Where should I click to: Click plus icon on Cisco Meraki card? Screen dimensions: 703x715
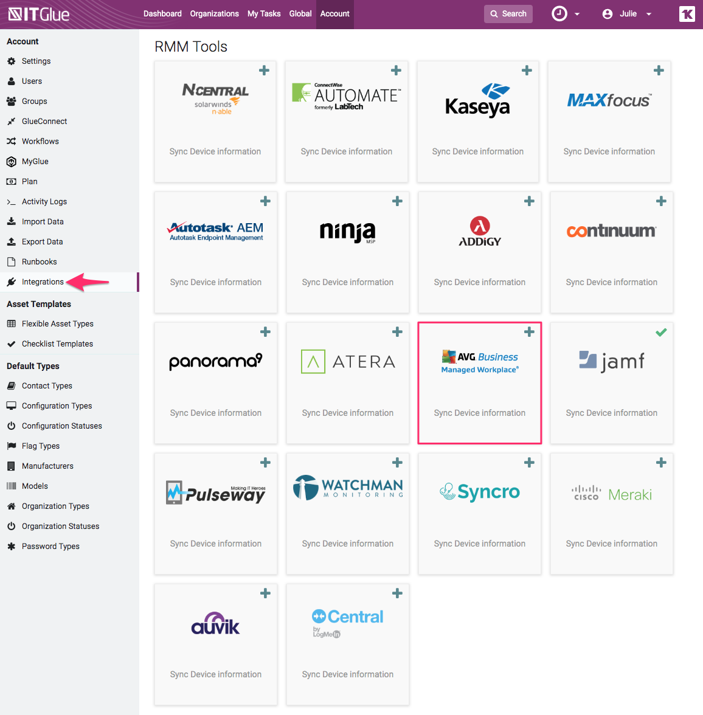coord(661,463)
